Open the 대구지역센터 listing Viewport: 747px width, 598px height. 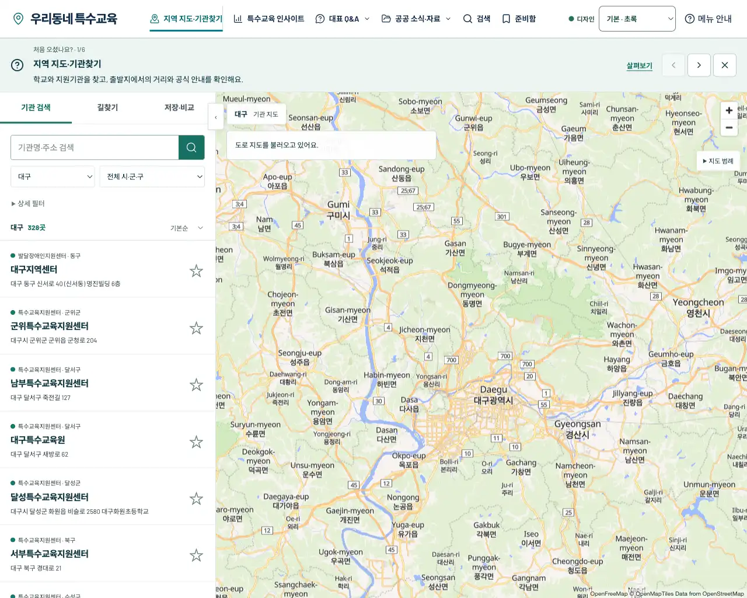coord(34,270)
